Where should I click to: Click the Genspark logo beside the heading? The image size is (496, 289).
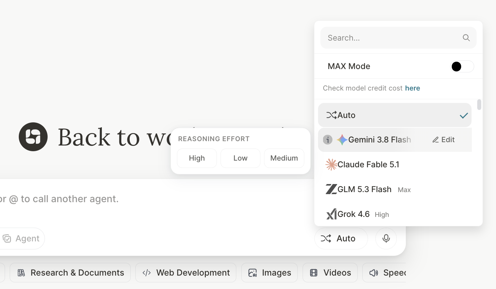tap(33, 137)
